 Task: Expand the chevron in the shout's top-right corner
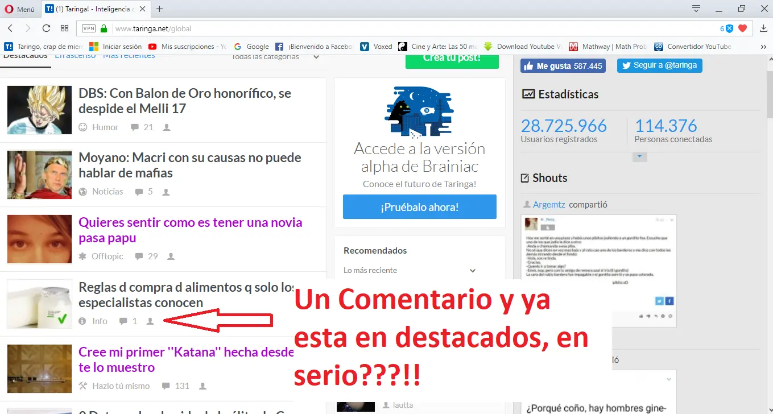[672, 220]
